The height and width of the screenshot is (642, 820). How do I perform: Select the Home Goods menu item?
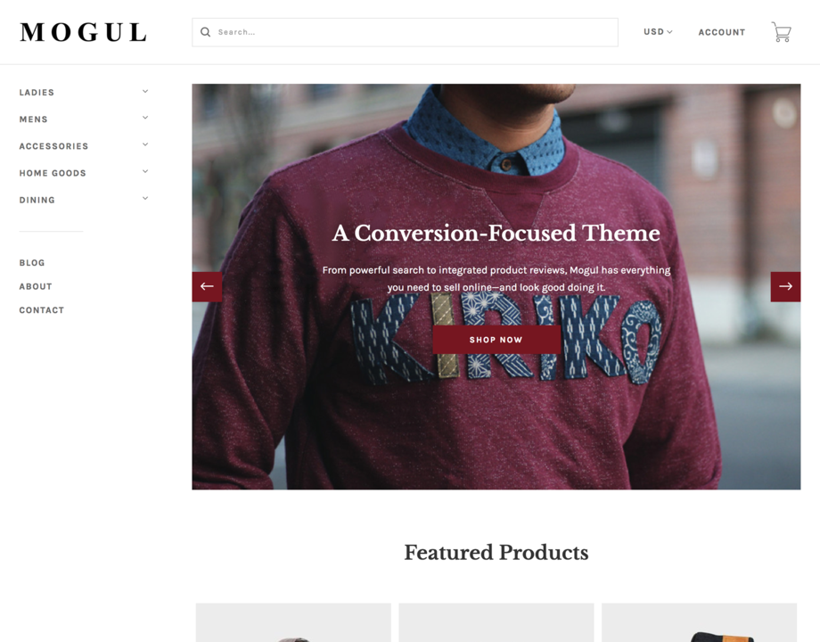tap(53, 173)
